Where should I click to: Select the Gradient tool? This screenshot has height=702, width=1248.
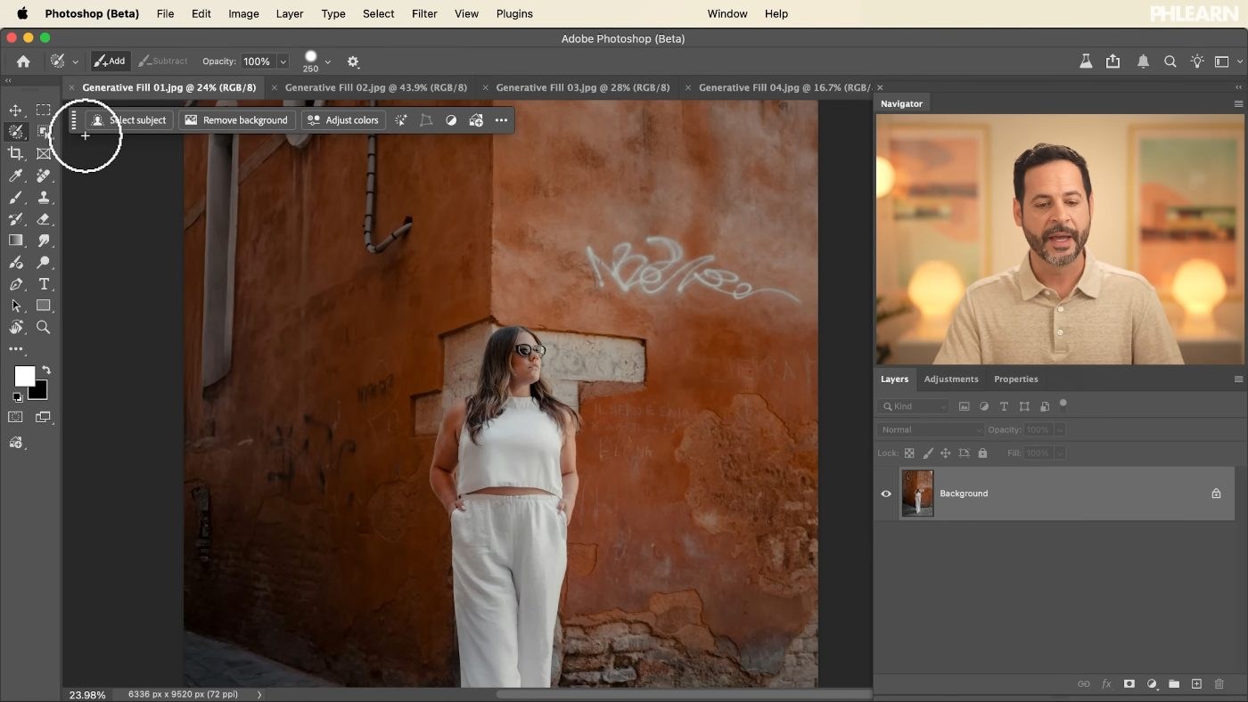(x=16, y=241)
